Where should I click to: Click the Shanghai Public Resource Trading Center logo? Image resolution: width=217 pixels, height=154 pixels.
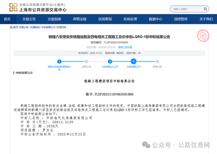tap(14, 7)
